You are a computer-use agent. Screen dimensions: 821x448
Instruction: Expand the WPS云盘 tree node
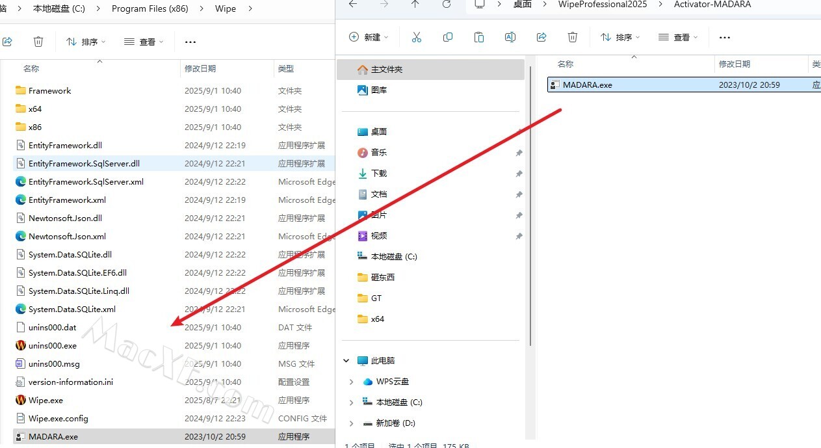(352, 382)
